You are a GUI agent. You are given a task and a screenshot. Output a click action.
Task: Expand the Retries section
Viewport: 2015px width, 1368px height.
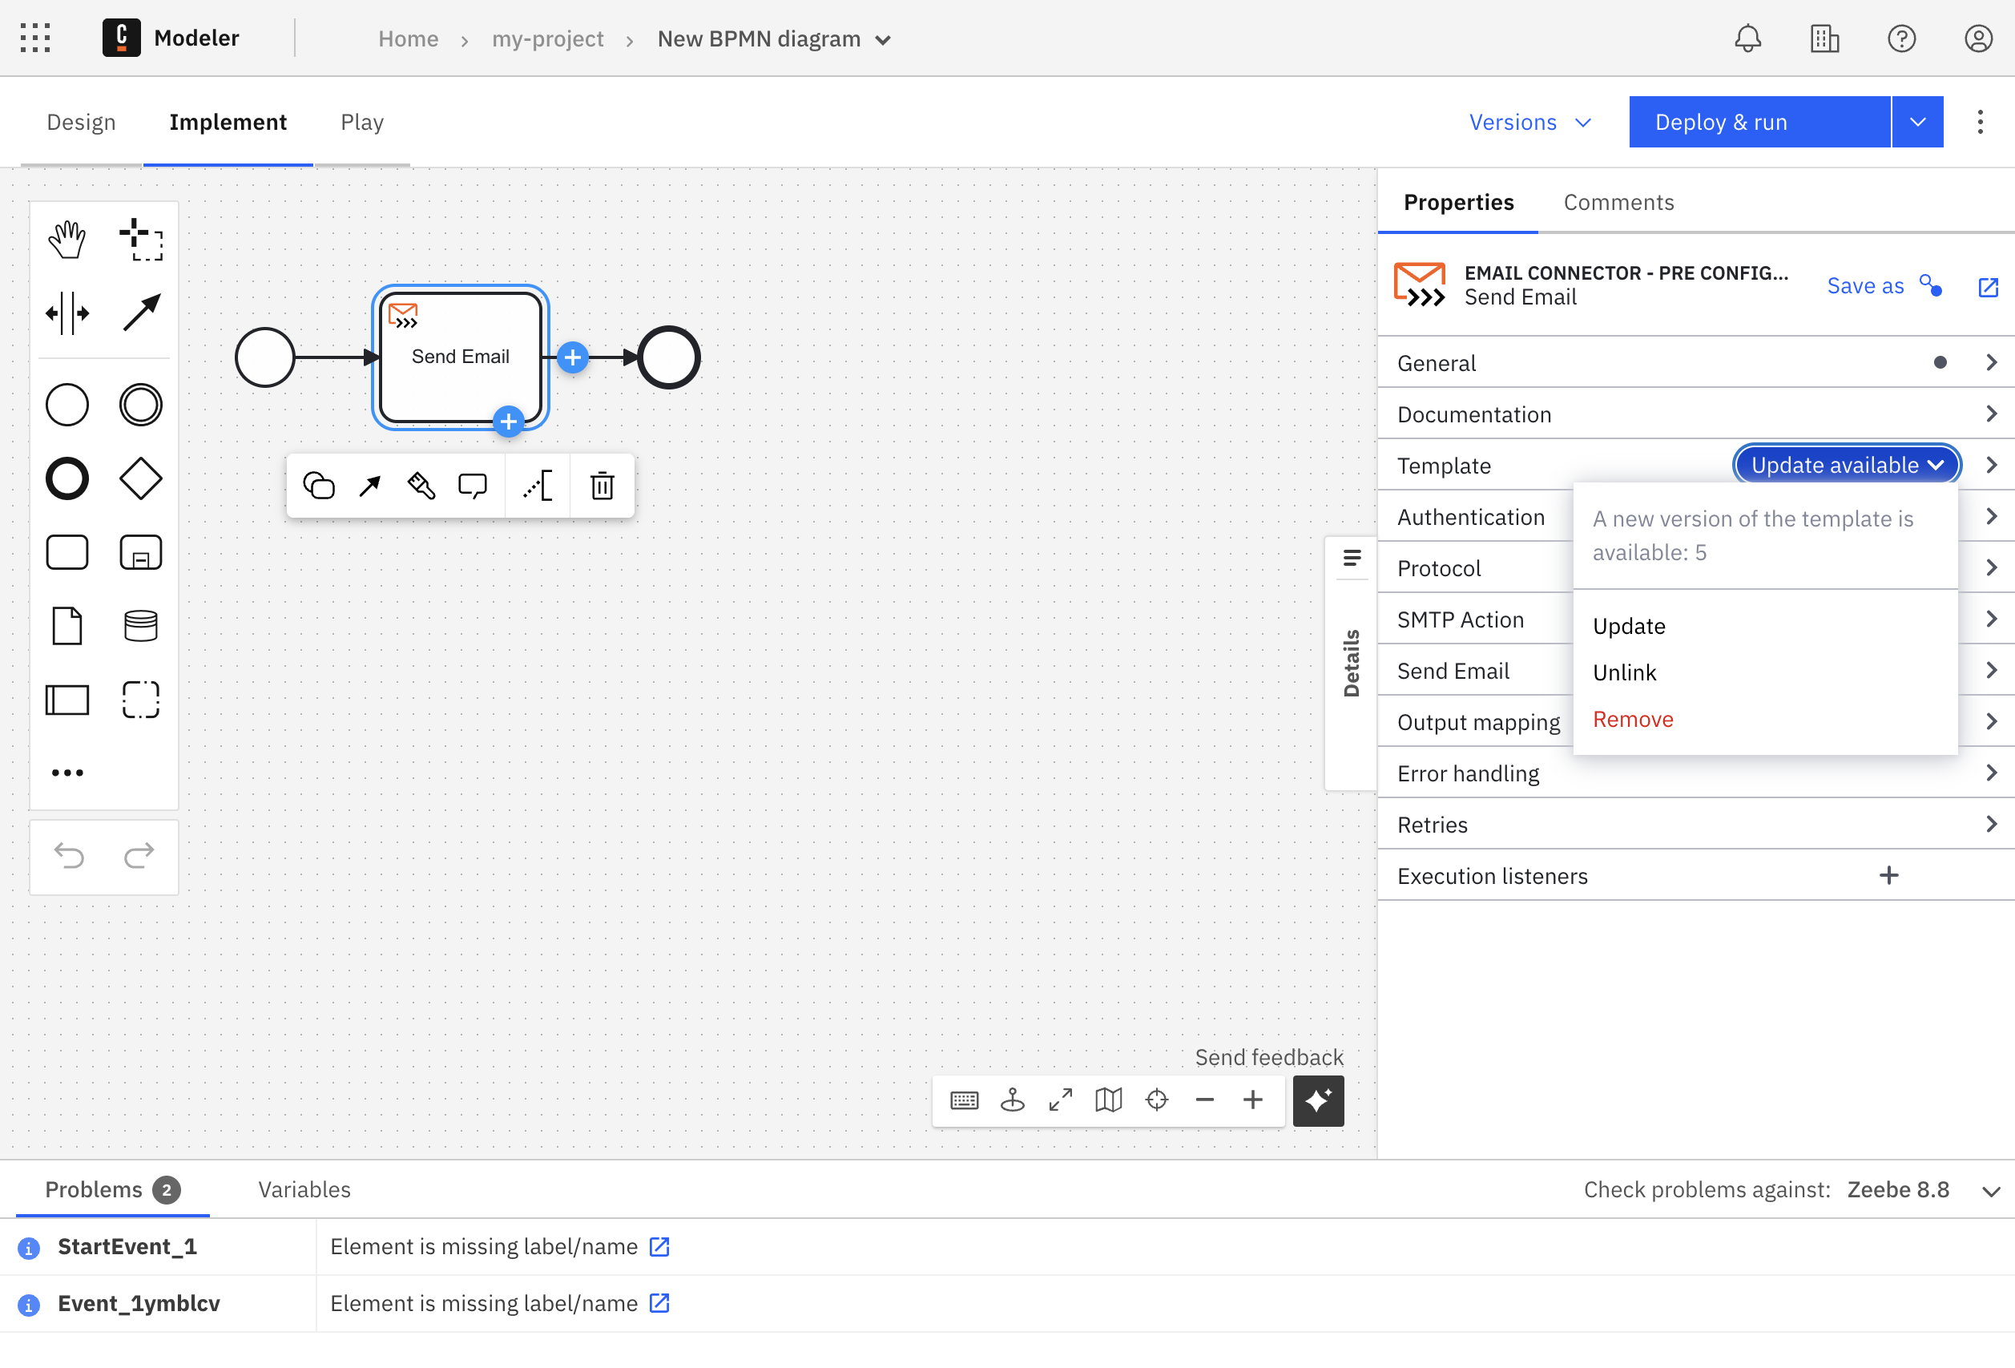(1695, 824)
